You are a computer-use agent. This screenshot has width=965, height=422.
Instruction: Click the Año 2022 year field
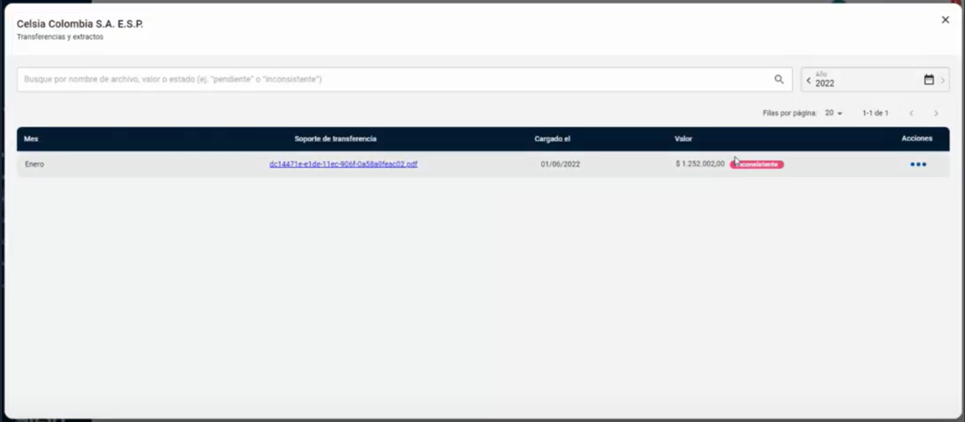point(875,79)
